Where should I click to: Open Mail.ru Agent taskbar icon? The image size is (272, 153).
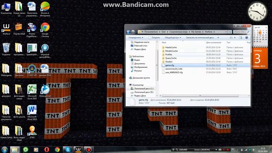click(x=25, y=149)
